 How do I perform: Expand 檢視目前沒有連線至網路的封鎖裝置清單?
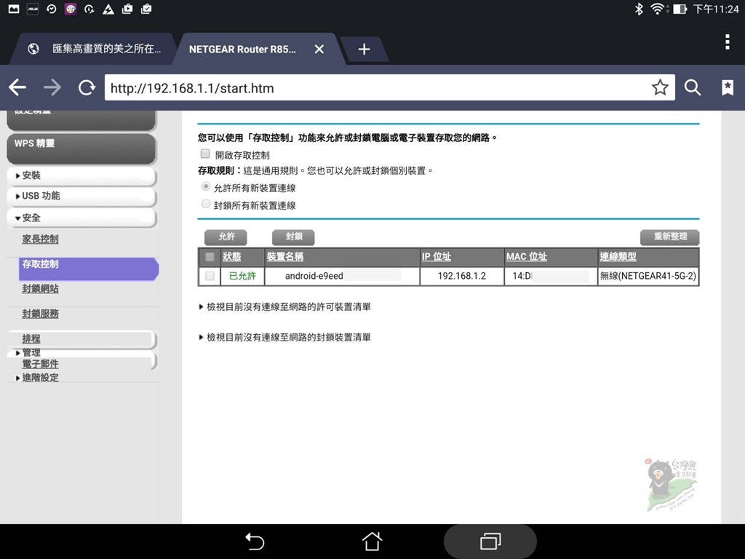click(284, 338)
